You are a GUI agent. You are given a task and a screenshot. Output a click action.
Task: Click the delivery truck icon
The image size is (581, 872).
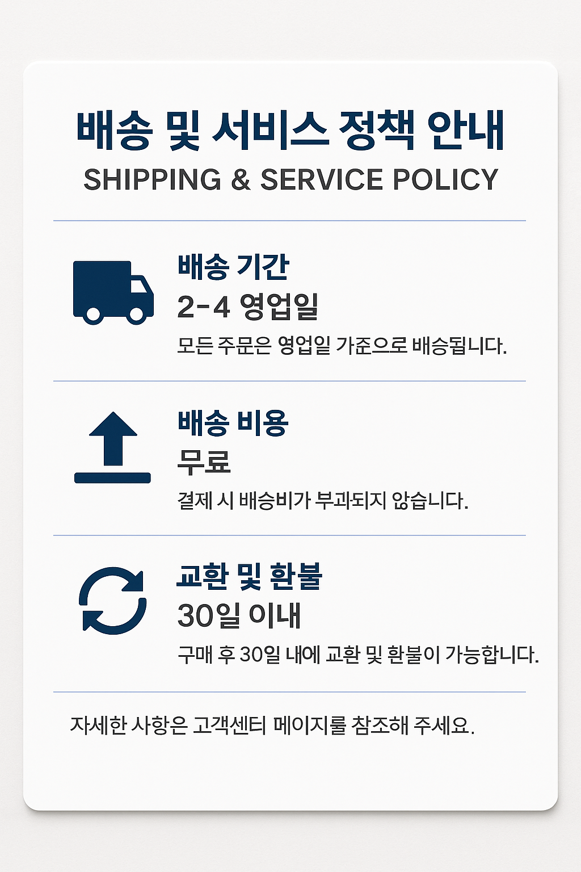113,292
